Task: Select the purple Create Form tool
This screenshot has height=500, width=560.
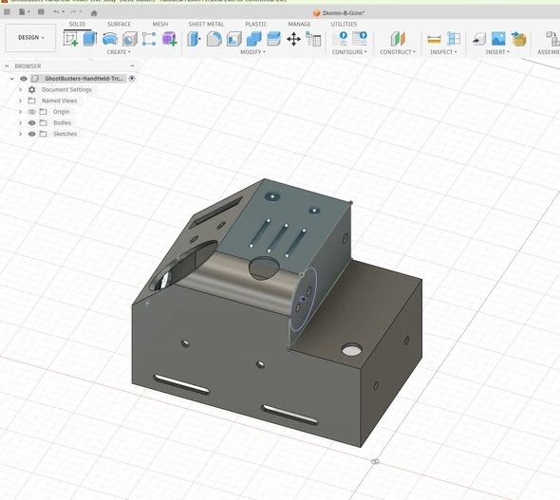Action: (169, 39)
